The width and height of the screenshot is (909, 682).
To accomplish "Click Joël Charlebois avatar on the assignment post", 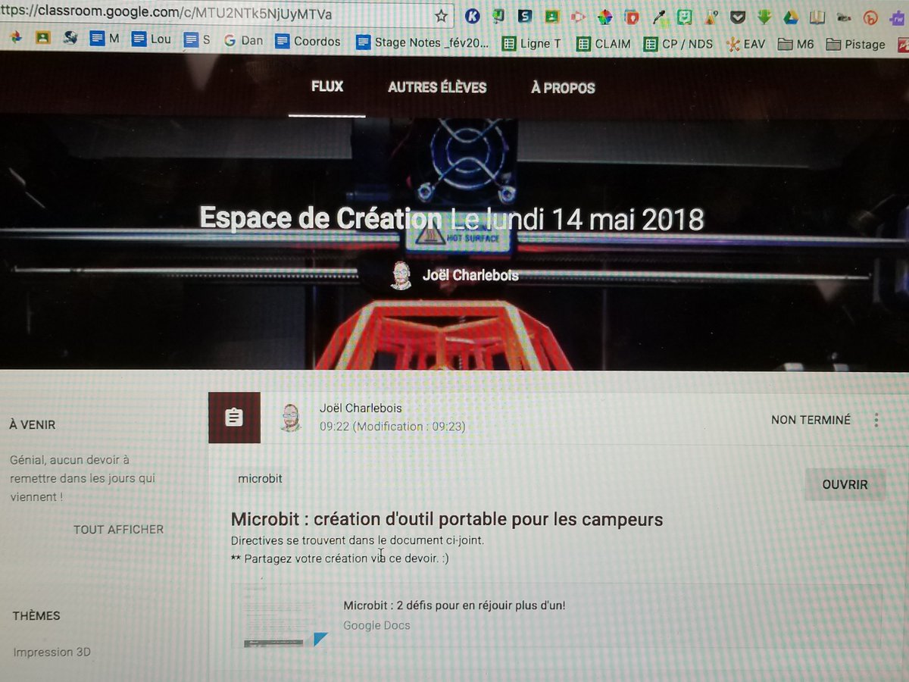I will [289, 418].
